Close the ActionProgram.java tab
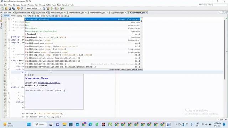 coord(147,13)
